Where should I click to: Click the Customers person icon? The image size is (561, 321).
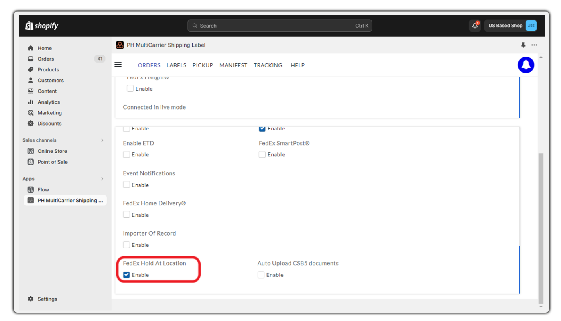30,81
